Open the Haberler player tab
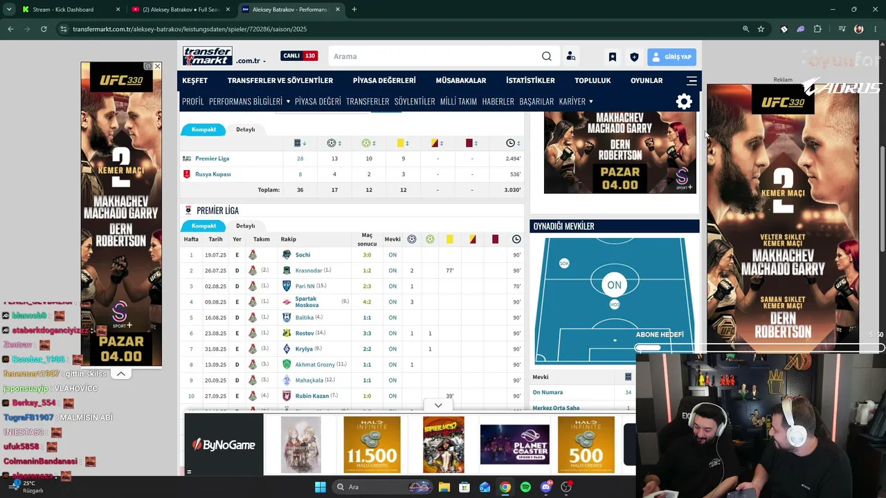The width and height of the screenshot is (886, 498). 498,102
